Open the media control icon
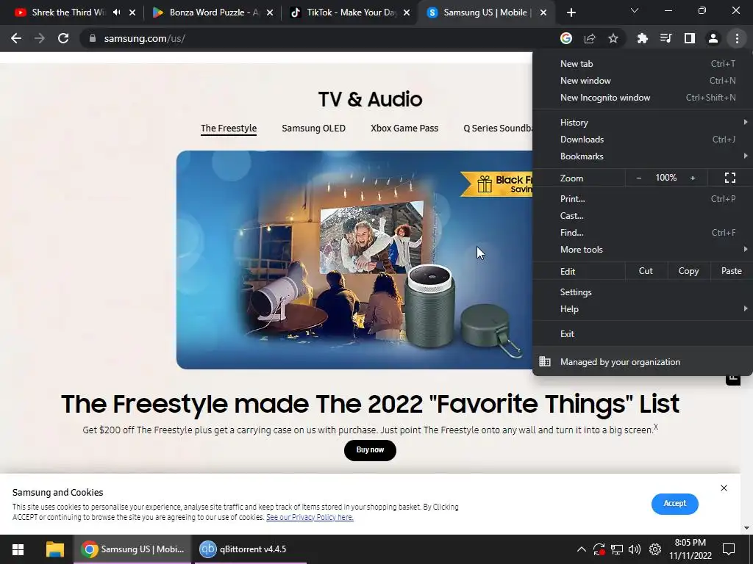 666,38
